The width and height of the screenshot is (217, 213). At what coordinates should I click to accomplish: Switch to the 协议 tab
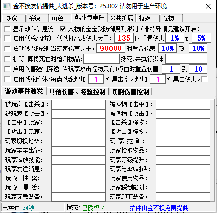click(14, 18)
